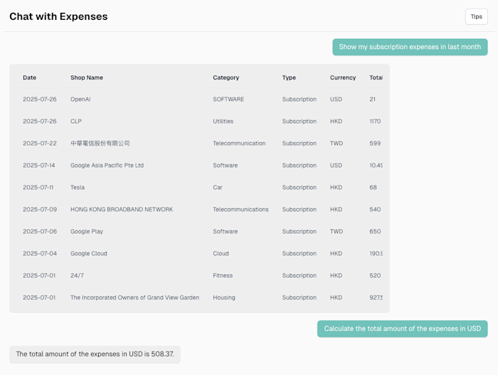This screenshot has height=375, width=498.
Task: Select Google Asia Pacific Pte Ltd cell
Action: [x=107, y=165]
